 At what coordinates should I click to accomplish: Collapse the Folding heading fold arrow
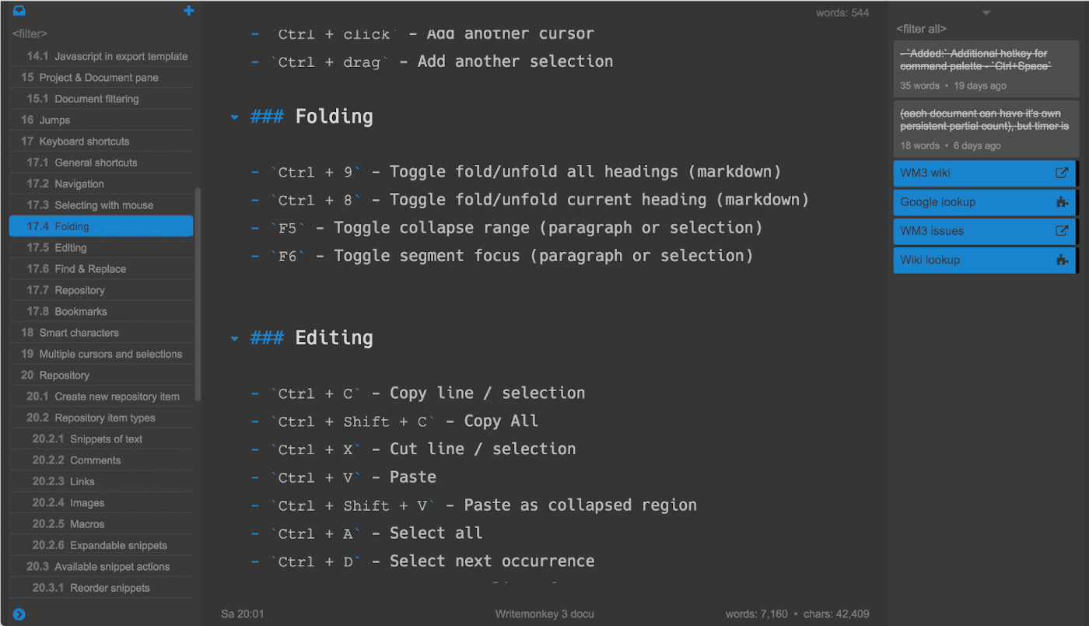(234, 117)
